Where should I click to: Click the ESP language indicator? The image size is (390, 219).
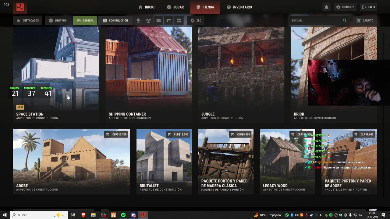click(361, 215)
